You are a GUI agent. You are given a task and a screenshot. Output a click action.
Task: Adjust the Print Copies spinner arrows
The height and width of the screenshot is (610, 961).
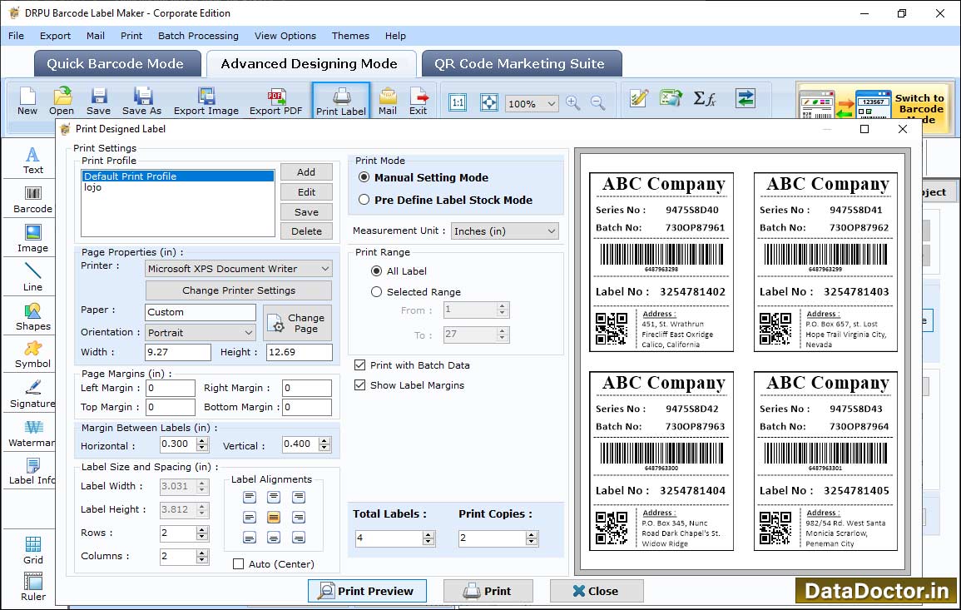click(x=532, y=538)
